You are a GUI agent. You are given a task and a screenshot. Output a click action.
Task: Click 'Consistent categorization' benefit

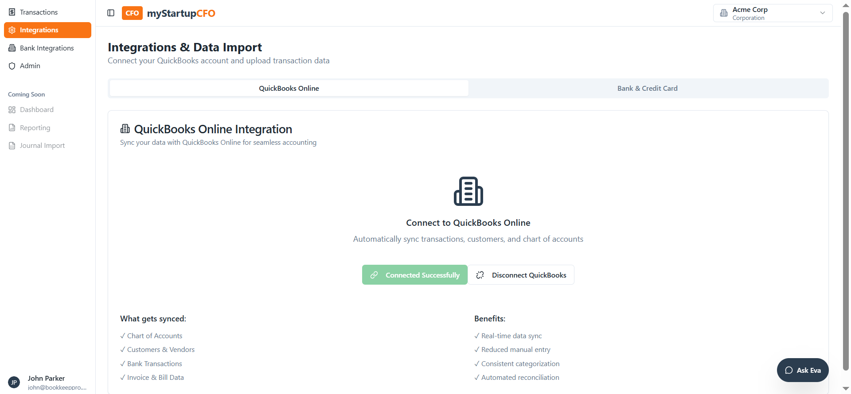pyautogui.click(x=517, y=364)
